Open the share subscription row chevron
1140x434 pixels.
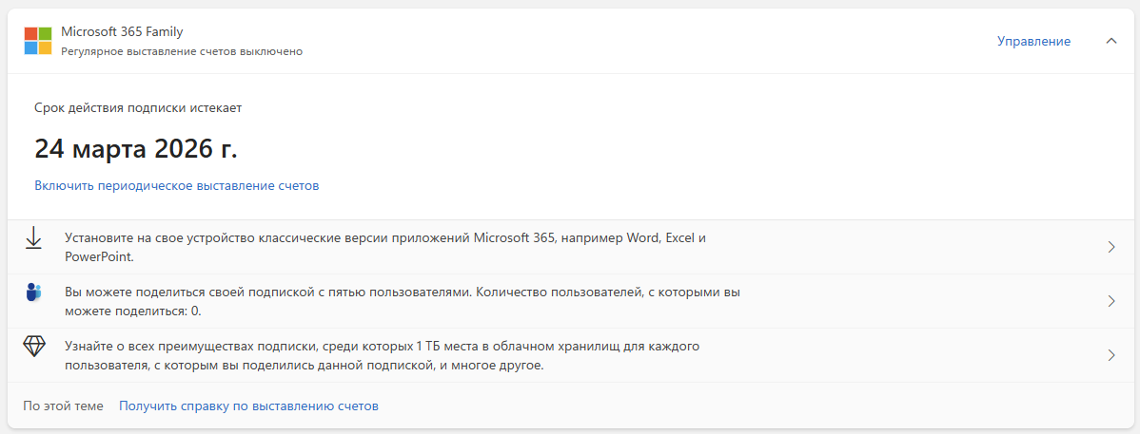pyautogui.click(x=1111, y=301)
